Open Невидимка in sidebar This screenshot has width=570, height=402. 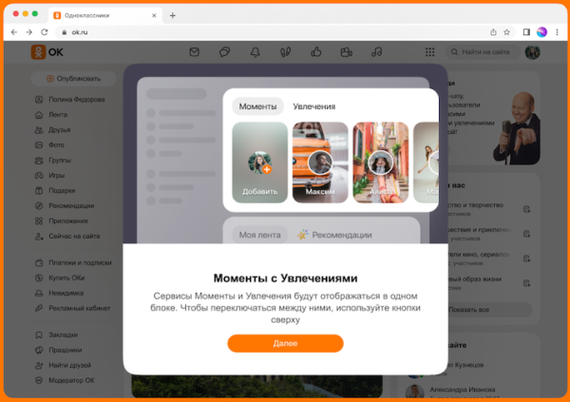[x=59, y=293]
